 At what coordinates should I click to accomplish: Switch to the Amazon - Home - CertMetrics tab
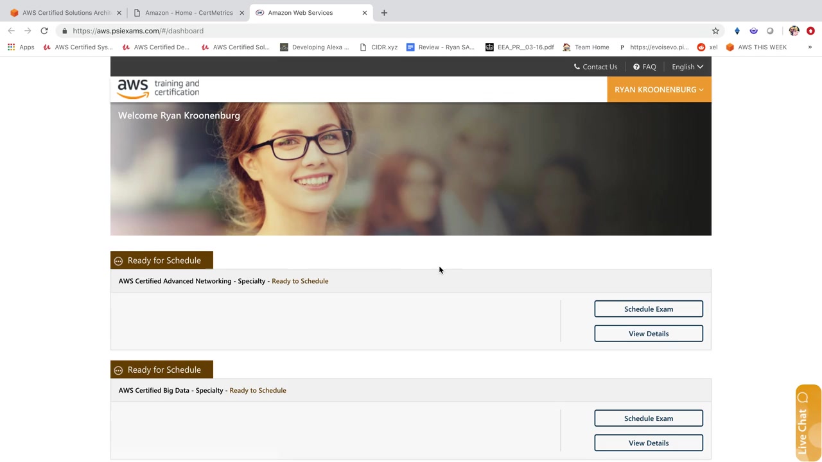[x=188, y=13]
